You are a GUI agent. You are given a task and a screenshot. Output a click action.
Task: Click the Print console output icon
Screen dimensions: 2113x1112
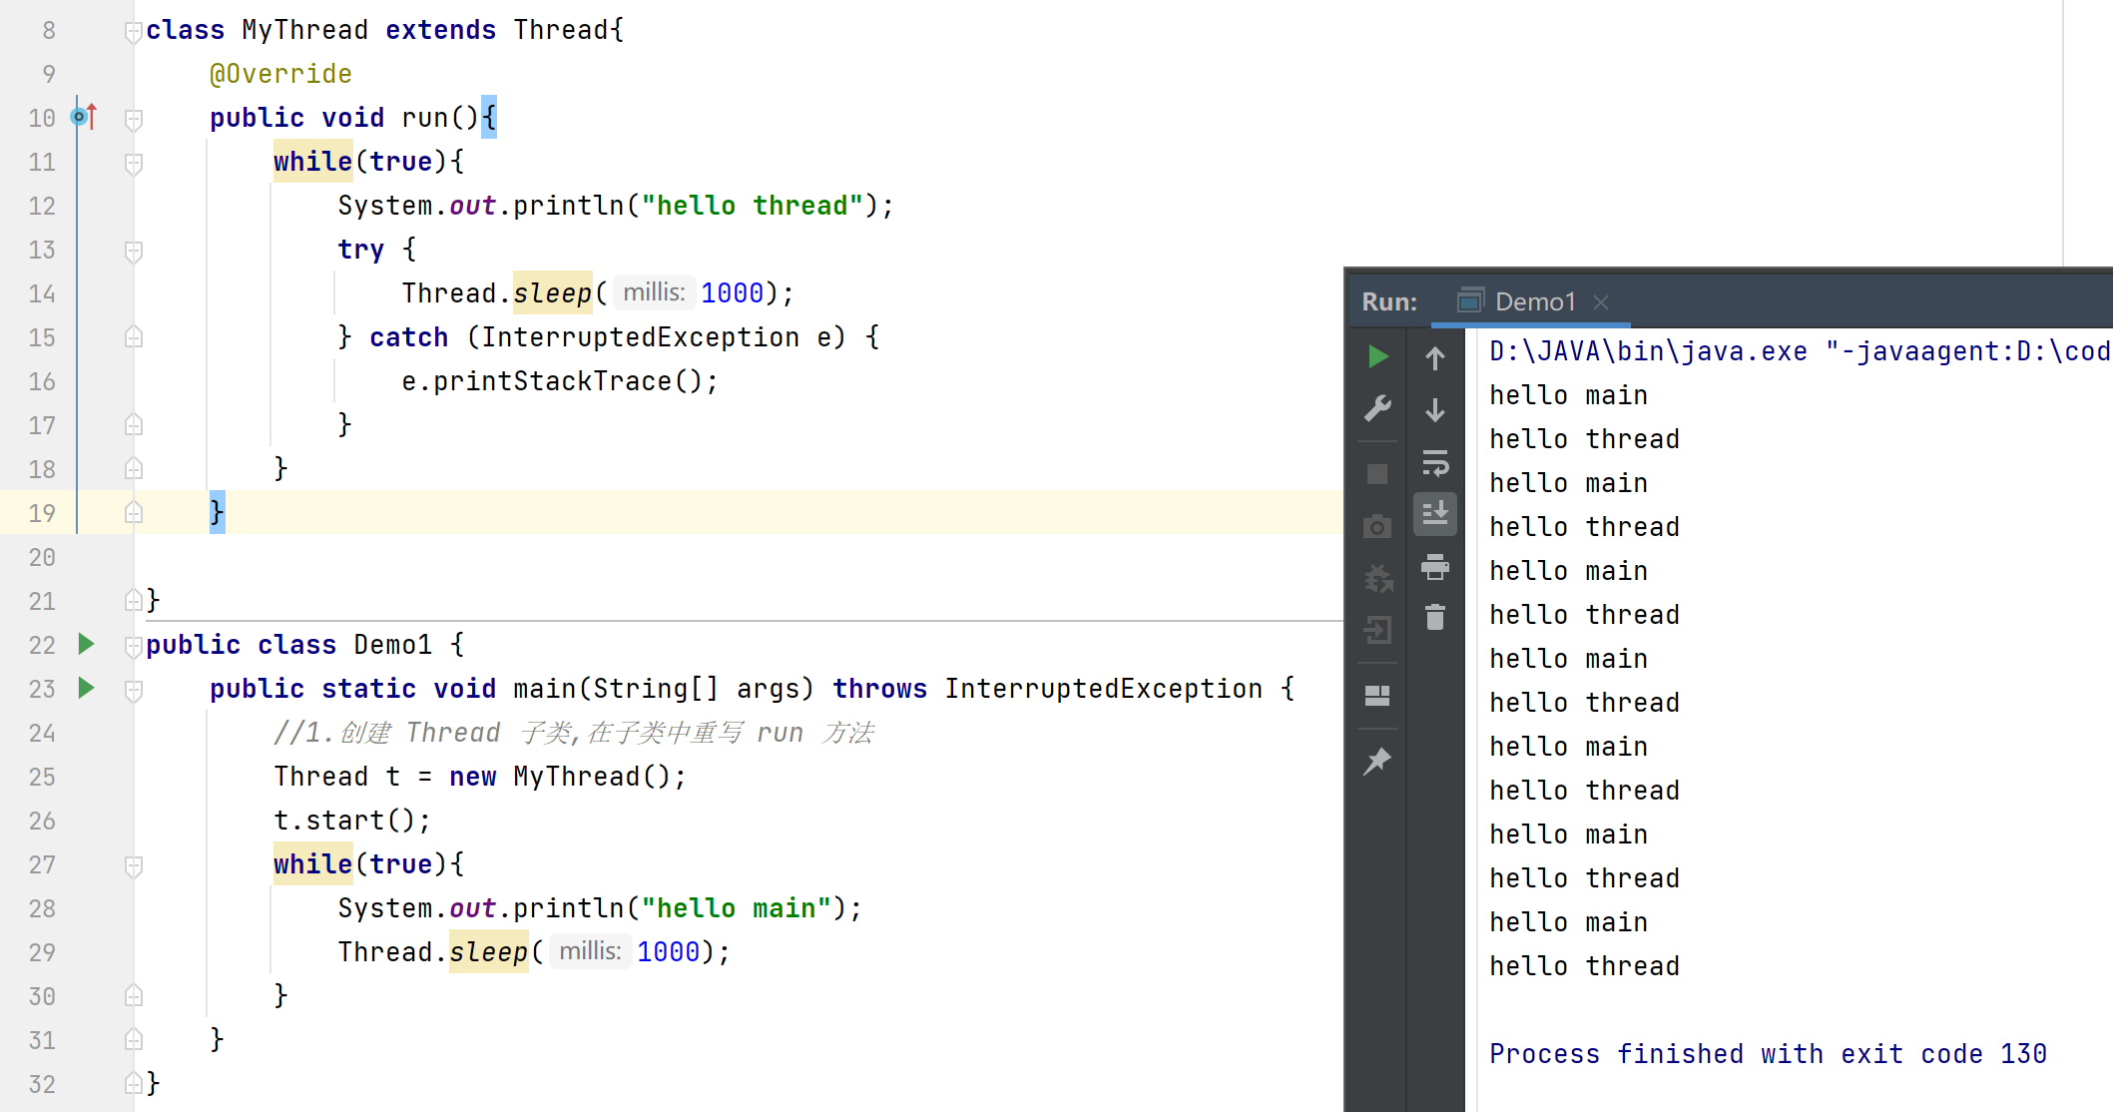tap(1435, 567)
